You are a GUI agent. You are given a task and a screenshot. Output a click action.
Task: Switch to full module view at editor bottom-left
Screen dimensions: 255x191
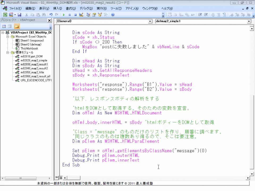point(61,178)
